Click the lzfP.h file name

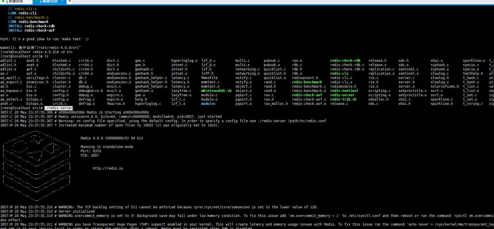tap(207, 74)
